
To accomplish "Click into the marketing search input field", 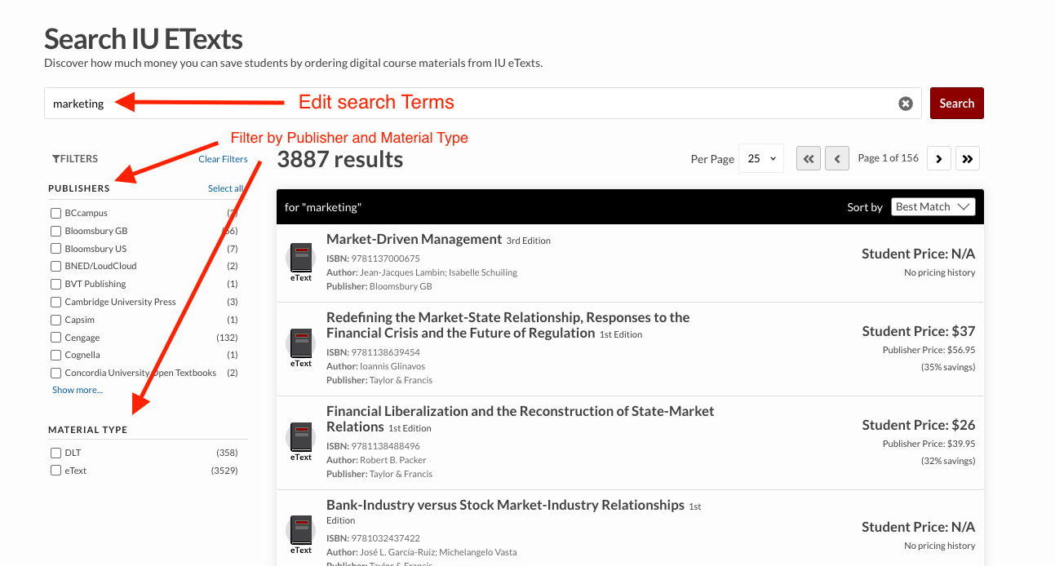I will tap(469, 104).
